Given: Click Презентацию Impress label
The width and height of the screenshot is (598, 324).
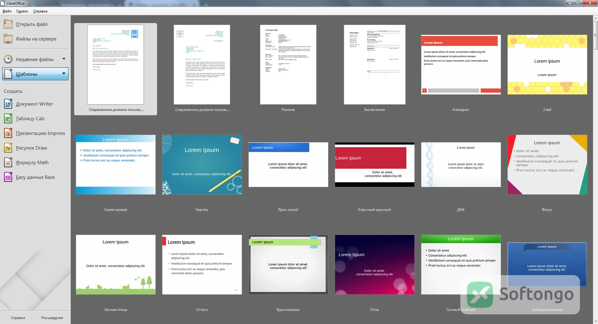Looking at the screenshot, I should click(40, 133).
